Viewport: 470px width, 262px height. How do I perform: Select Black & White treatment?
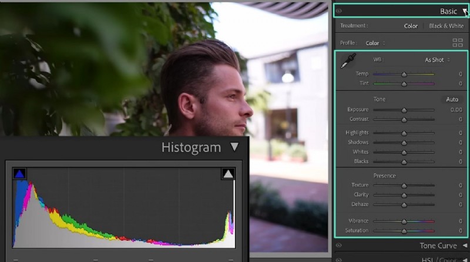click(446, 26)
